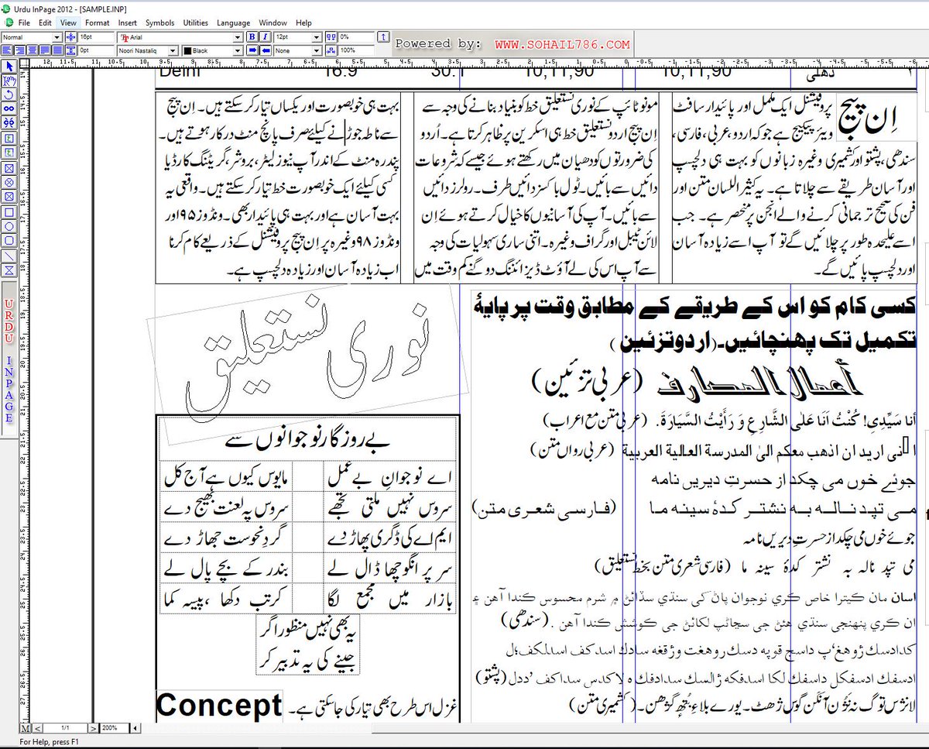The image size is (929, 749).
Task: Toggle justify paragraph alignment
Action: 45,50
